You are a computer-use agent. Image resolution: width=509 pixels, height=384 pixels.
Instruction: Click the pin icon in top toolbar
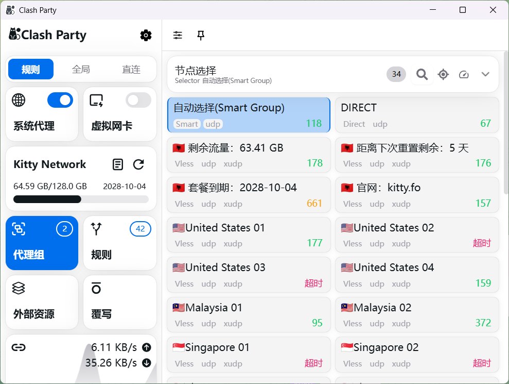201,35
